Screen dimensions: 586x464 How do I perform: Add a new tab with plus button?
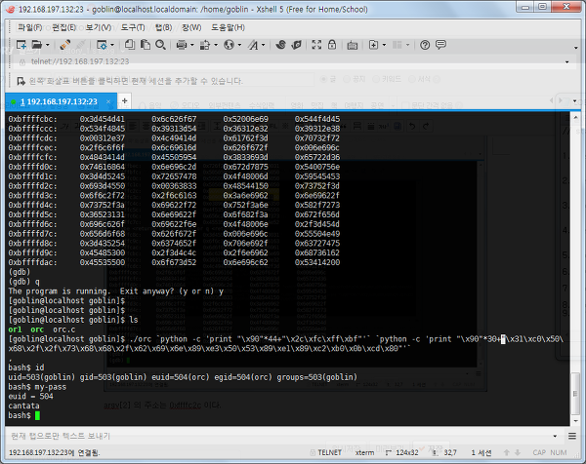point(125,100)
